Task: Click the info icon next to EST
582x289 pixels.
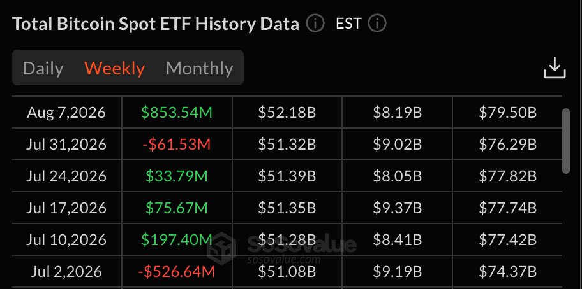Action: point(377,24)
